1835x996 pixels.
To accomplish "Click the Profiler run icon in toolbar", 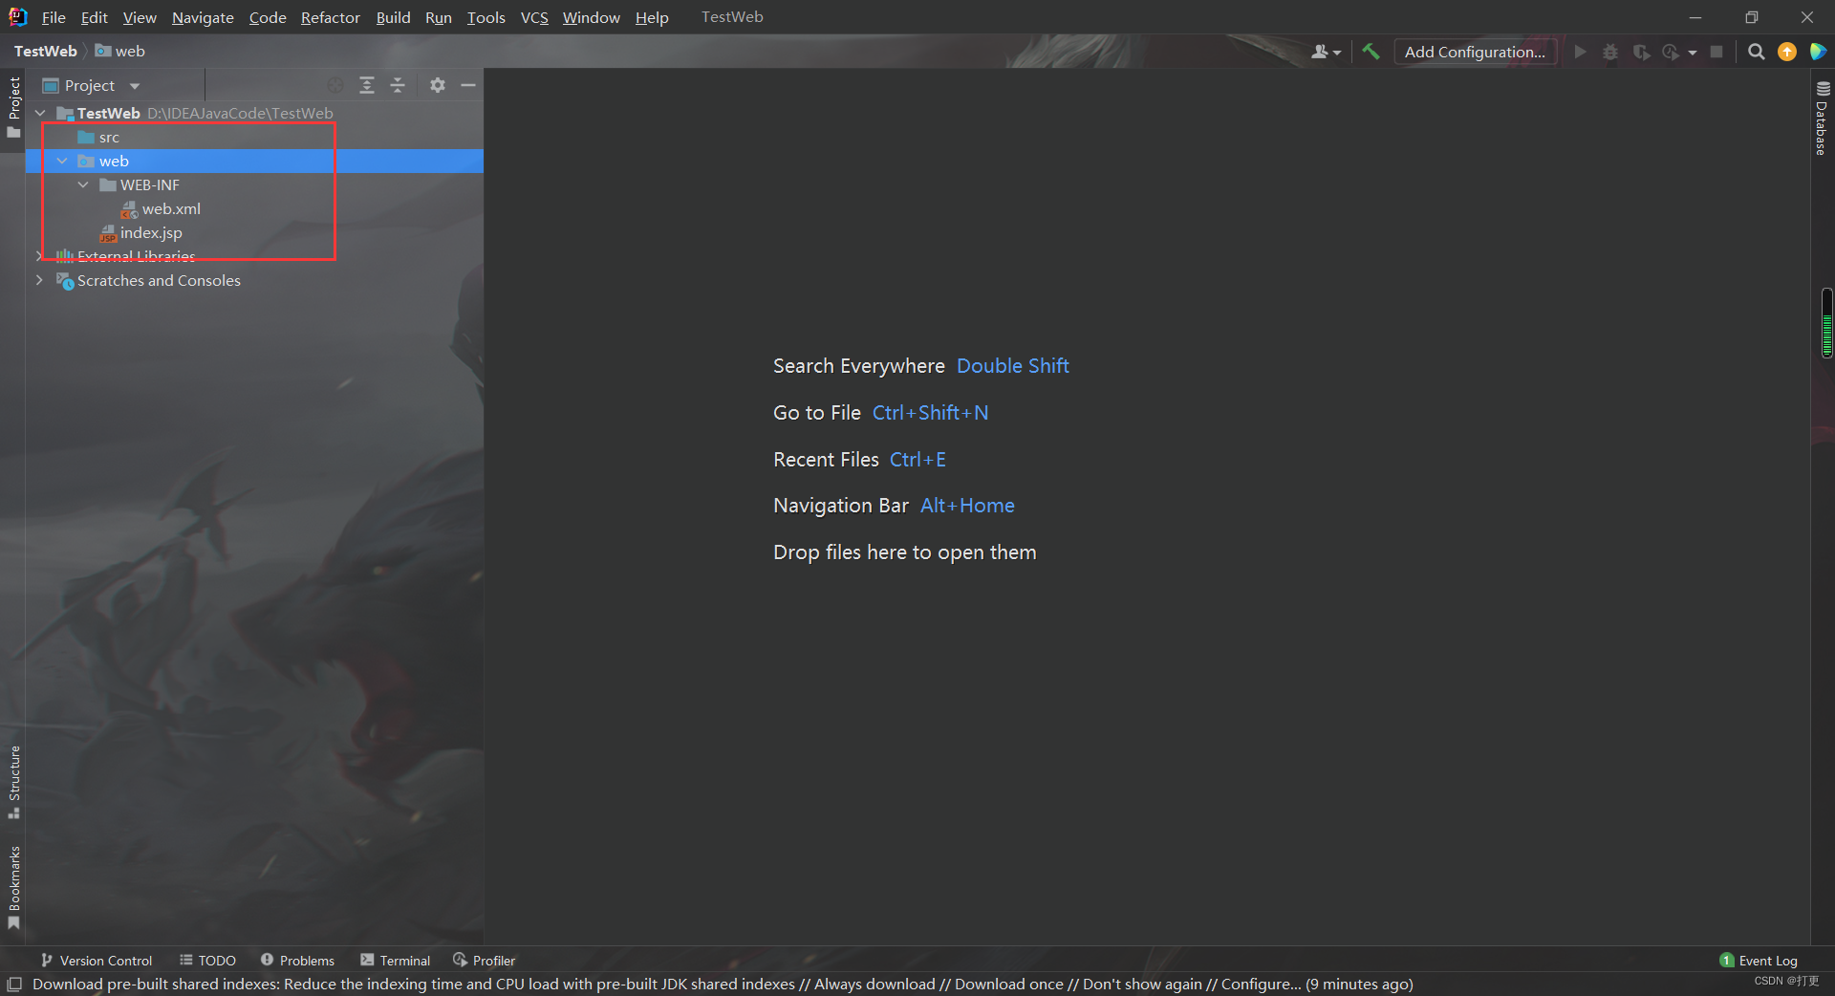I will point(1671,52).
